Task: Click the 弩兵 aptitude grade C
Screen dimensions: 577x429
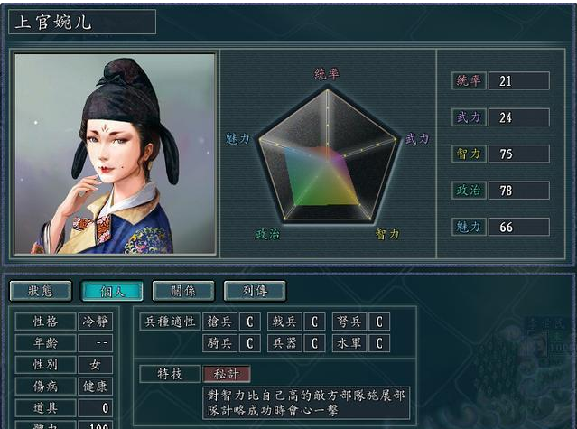Action: tap(379, 322)
